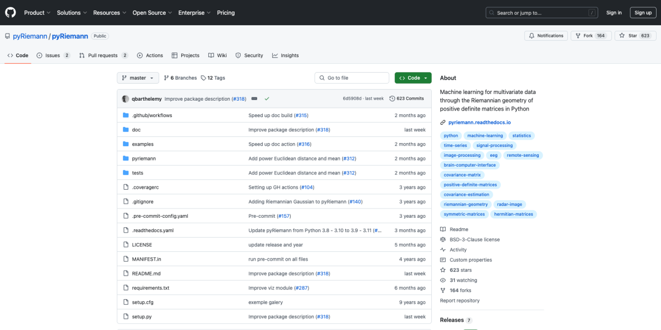Click the 6 Branches icon link
This screenshot has width=661, height=330.
click(180, 78)
